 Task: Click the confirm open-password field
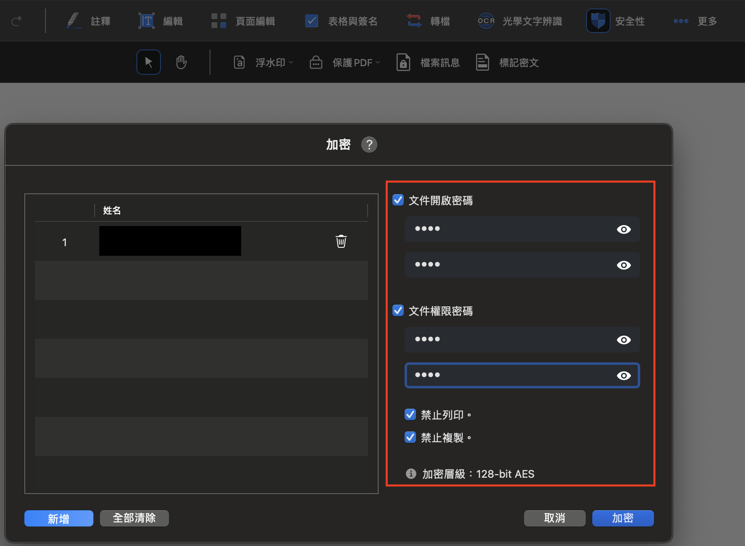pyautogui.click(x=522, y=265)
